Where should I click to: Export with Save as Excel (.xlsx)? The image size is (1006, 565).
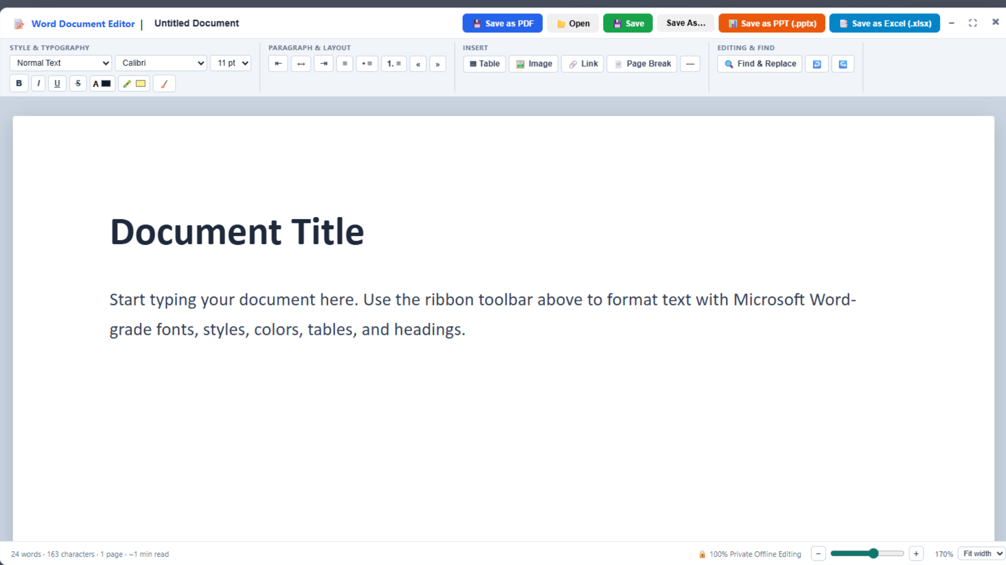tap(884, 23)
